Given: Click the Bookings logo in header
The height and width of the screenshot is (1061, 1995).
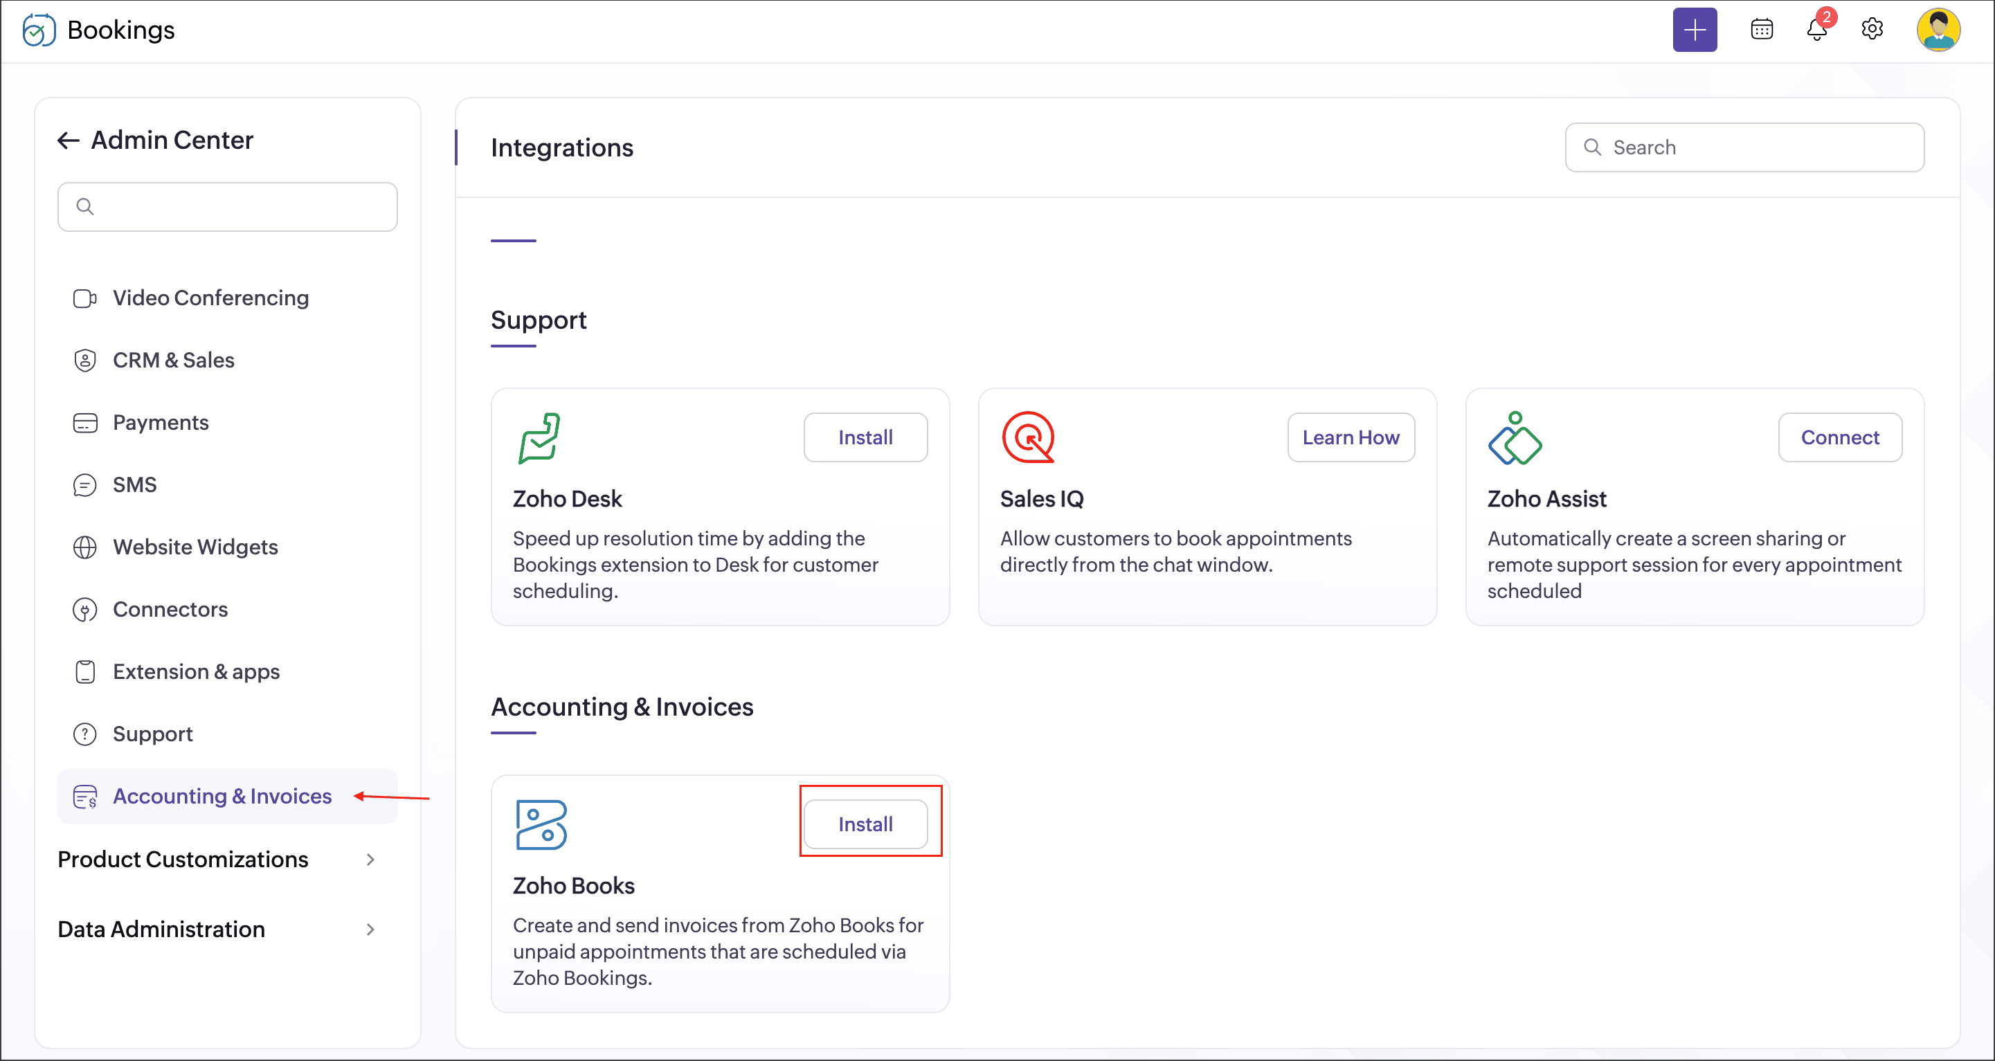Looking at the screenshot, I should [39, 30].
